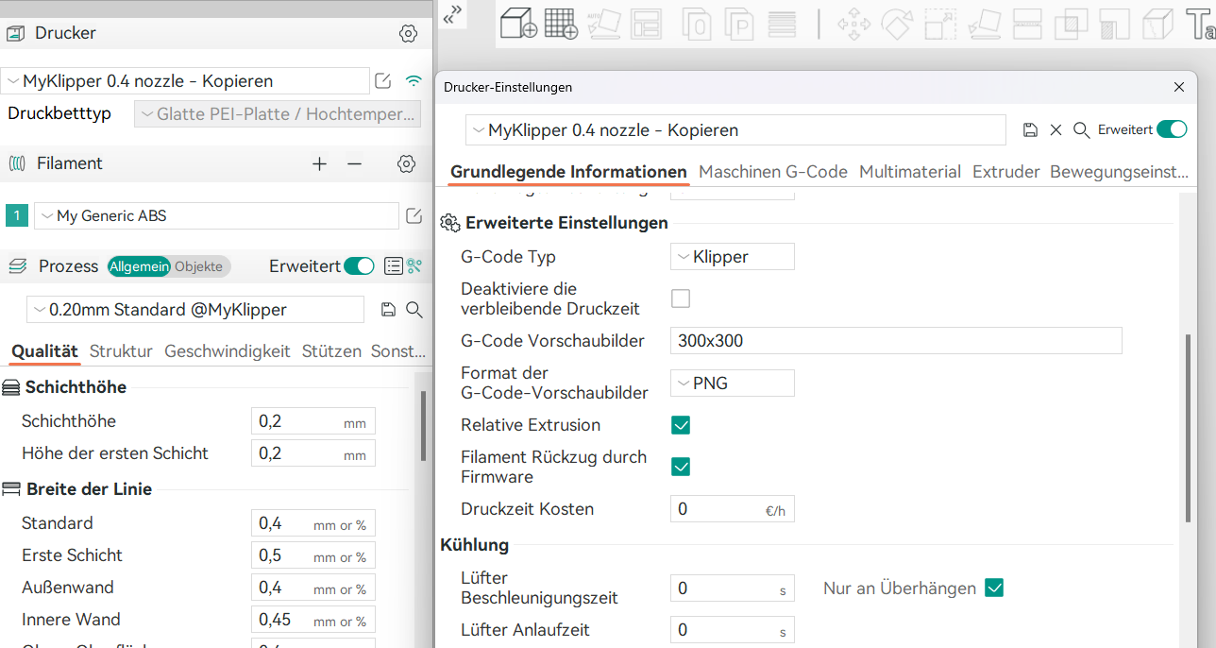Click the Variable layer height icon
Viewport: 1216px width, 648px height.
coord(782,23)
